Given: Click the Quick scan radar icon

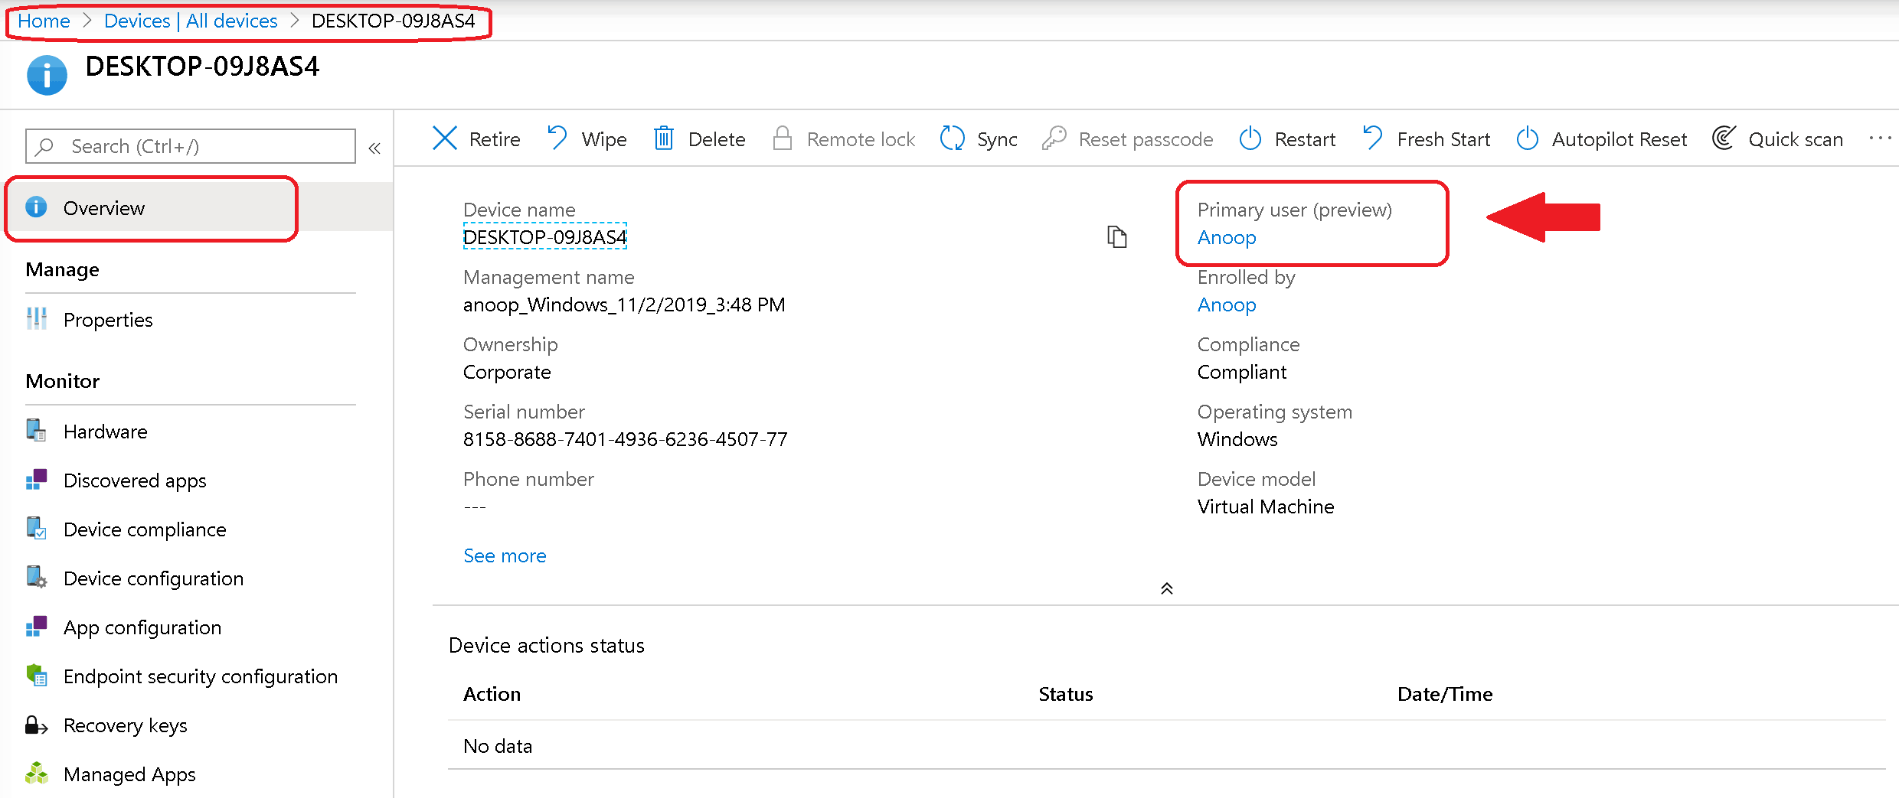Looking at the screenshot, I should (x=1724, y=138).
